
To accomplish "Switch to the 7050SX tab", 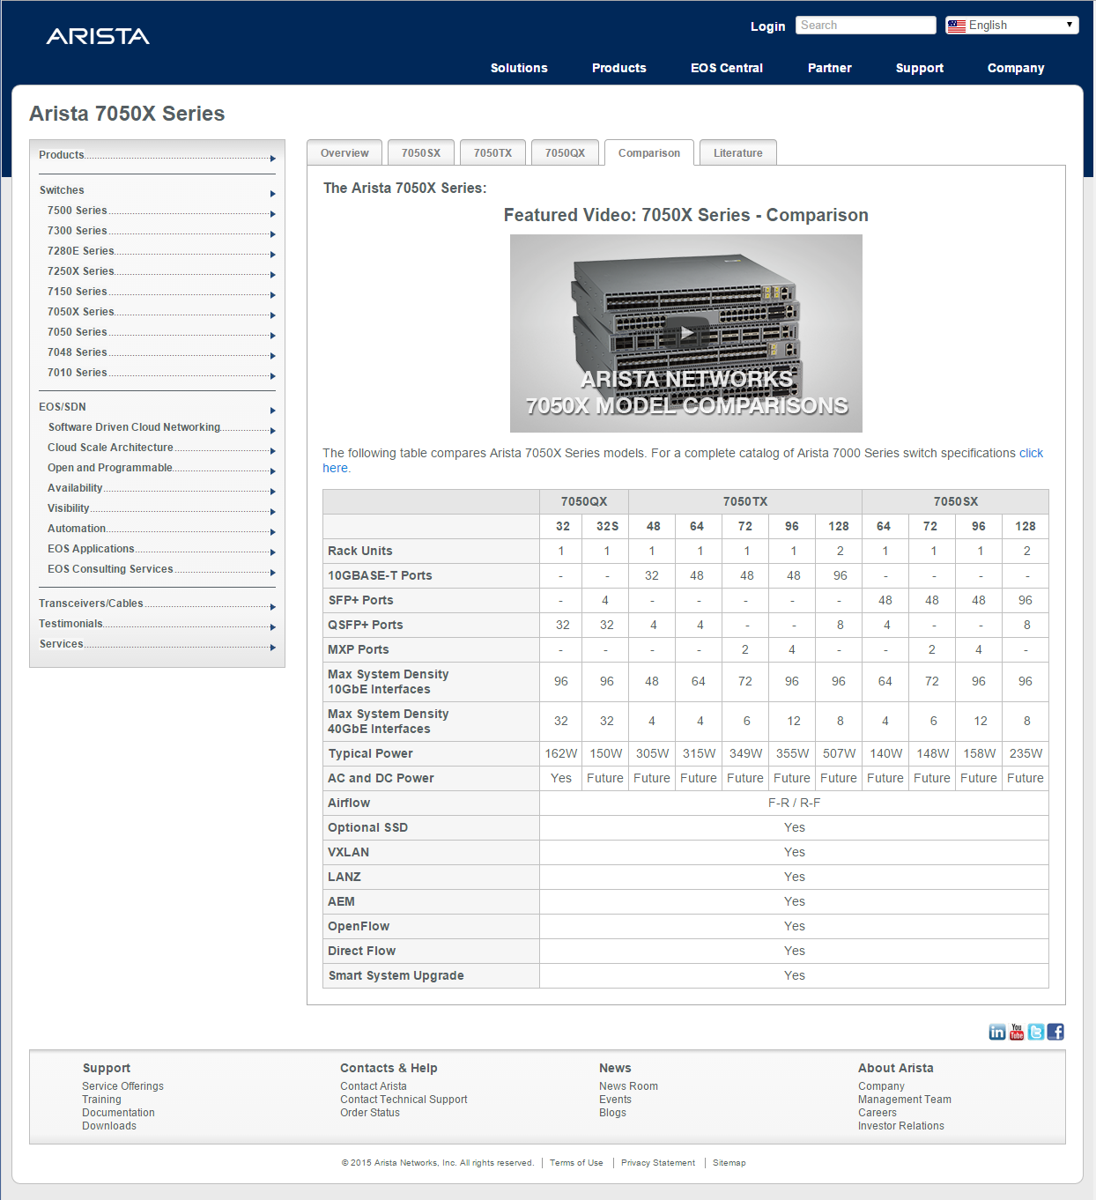I will click(x=421, y=152).
